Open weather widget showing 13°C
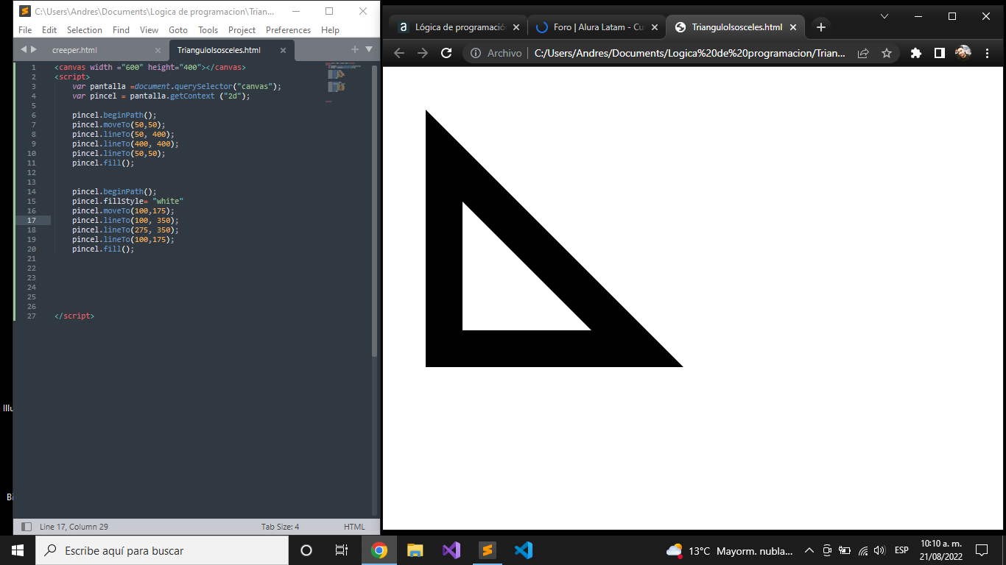 [x=729, y=550]
